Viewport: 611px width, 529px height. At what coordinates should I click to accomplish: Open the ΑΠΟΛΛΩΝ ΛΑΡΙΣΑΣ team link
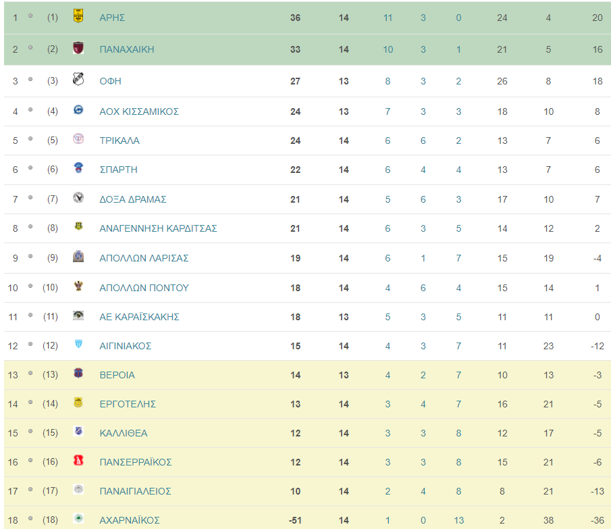click(144, 258)
